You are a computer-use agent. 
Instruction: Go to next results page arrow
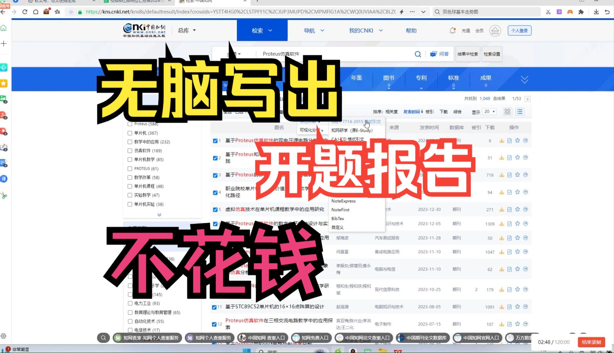point(527,99)
